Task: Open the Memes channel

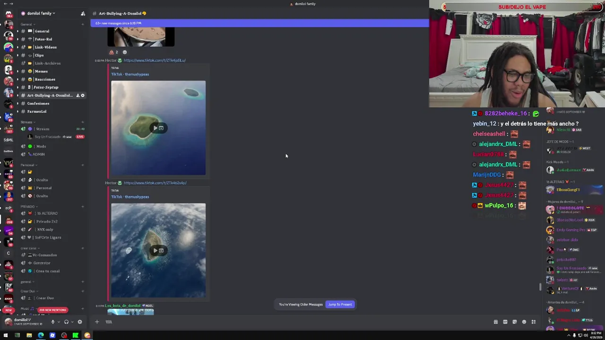Action: click(52, 71)
